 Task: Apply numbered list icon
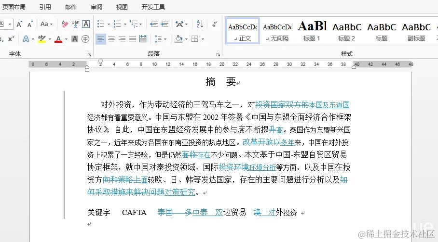[x=117, y=24]
